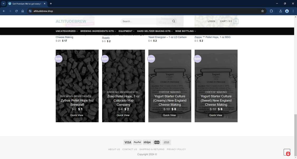Click Cheese Making category on Sweet yogurt
This screenshot has height=159, width=297.
[216, 92]
